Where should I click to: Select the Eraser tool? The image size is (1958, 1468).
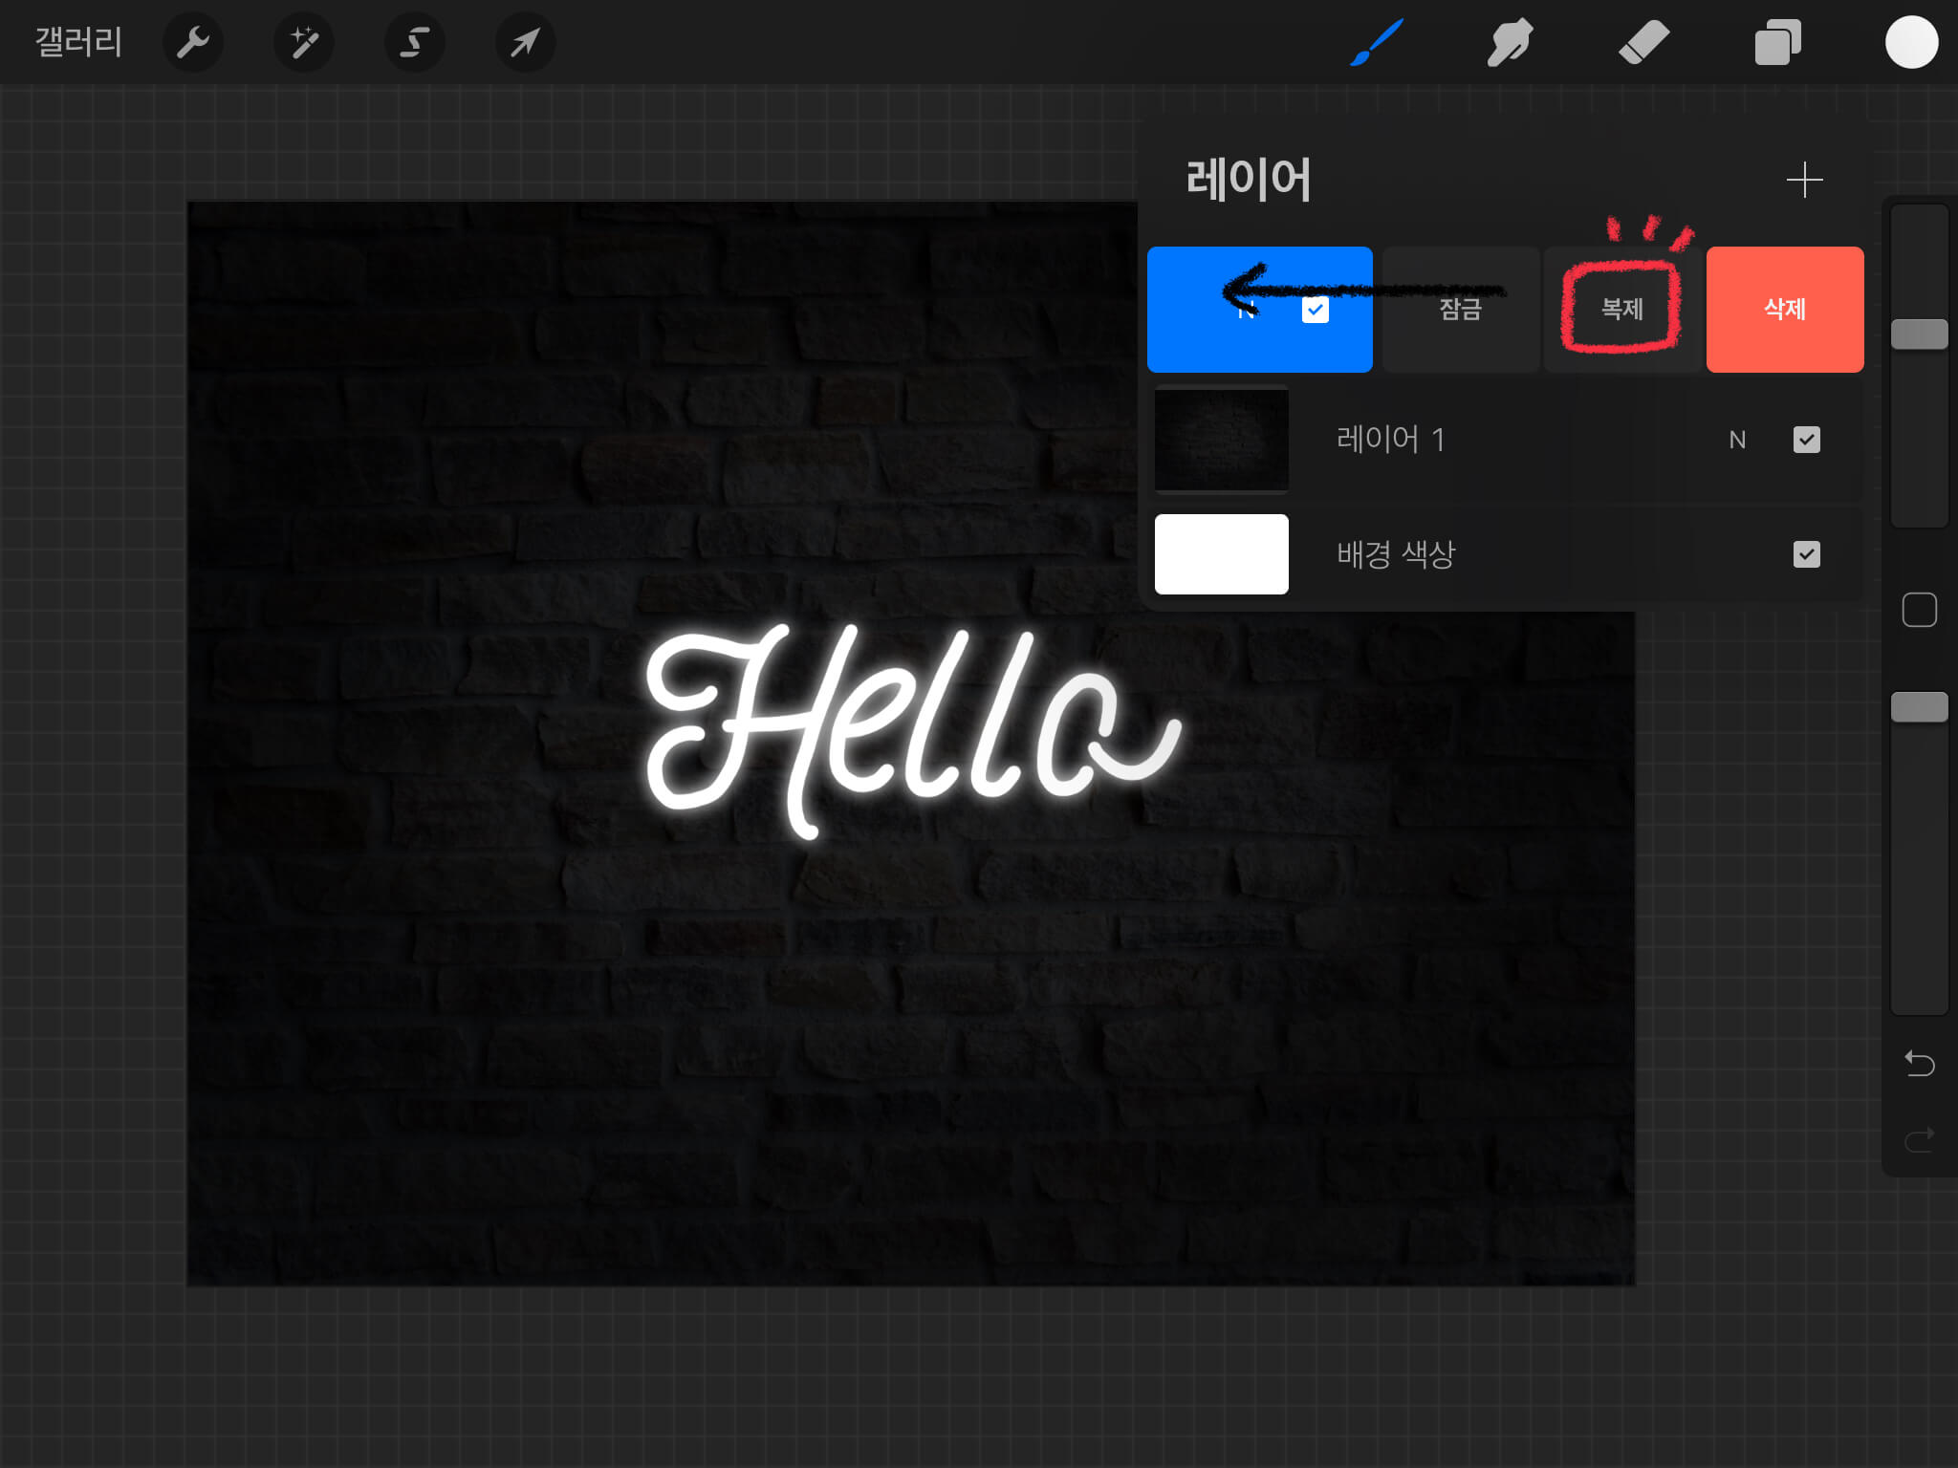(1643, 42)
